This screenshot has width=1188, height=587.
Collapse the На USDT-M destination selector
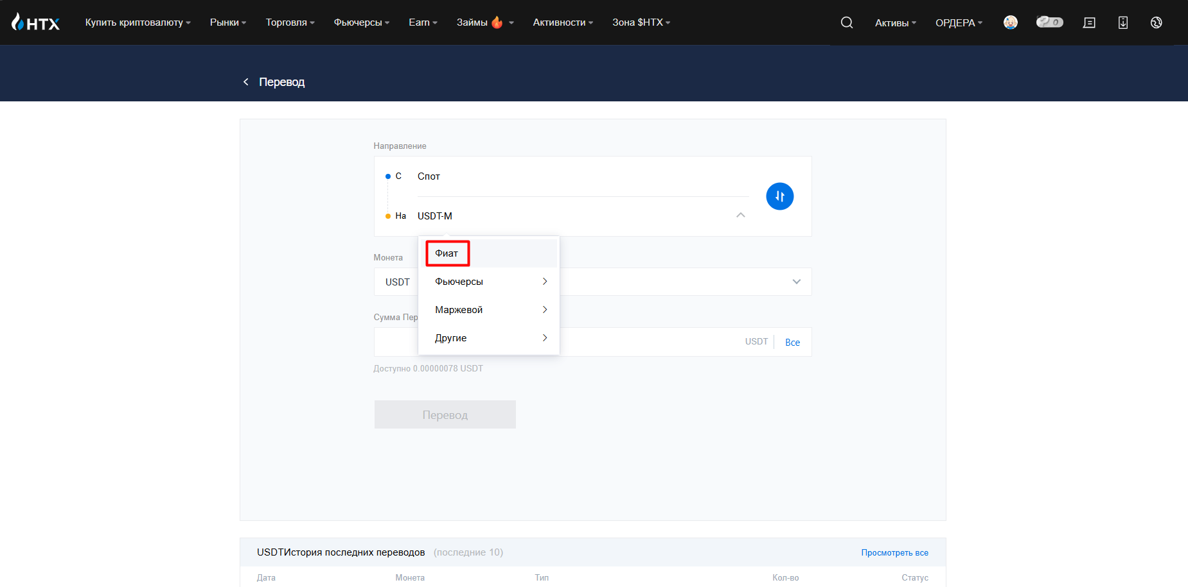point(741,216)
